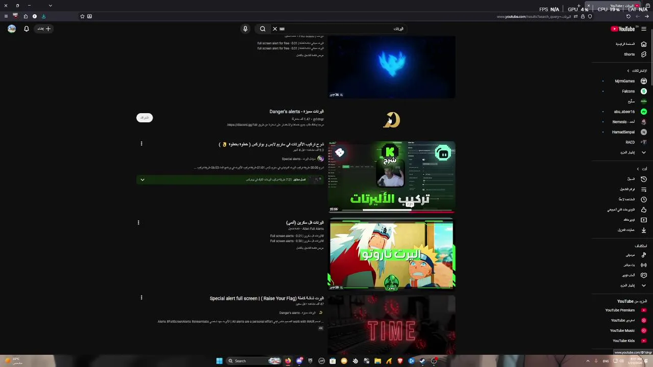Open Special alert Raise Your Flag title
Viewport: 653px width, 367px height.
(x=267, y=299)
